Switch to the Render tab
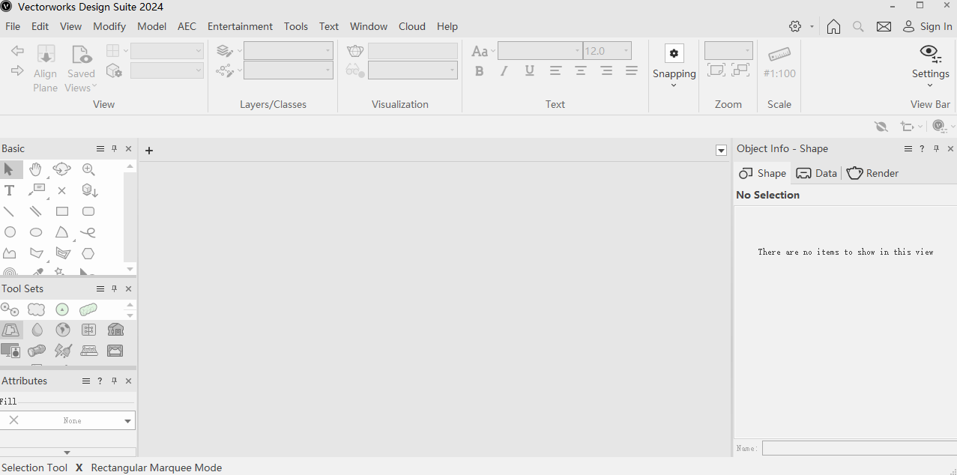 [872, 173]
